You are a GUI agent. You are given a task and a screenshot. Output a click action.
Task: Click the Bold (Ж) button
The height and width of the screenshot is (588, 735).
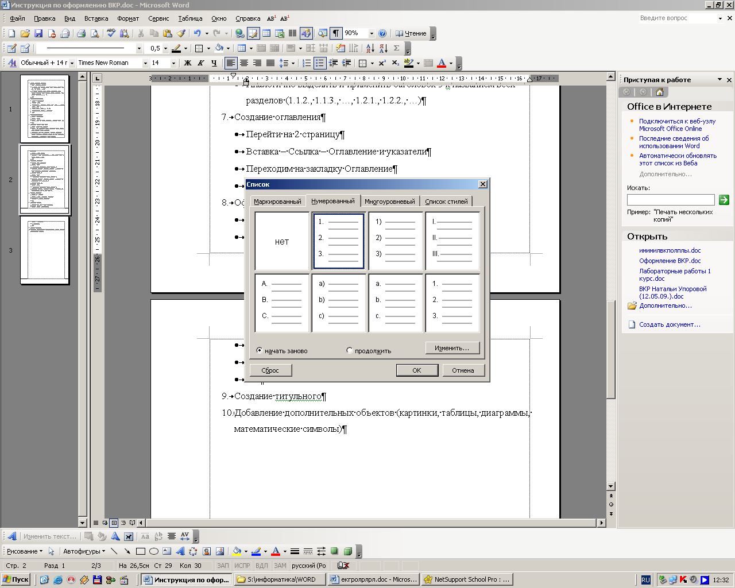point(187,63)
